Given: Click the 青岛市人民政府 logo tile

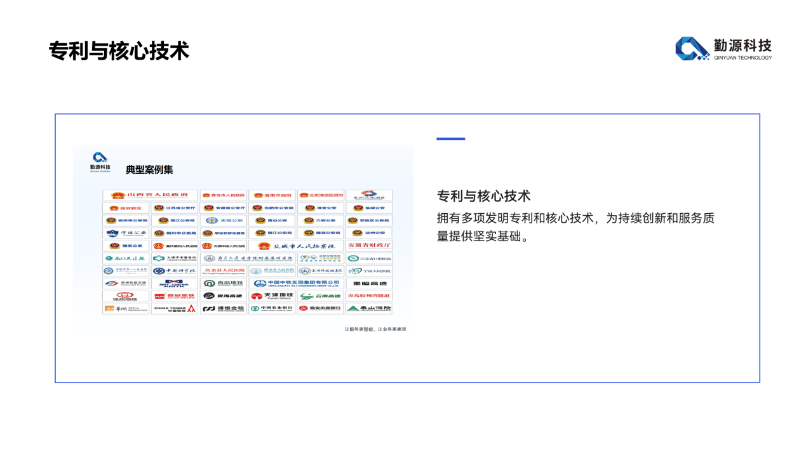Looking at the screenshot, I should click(x=224, y=195).
